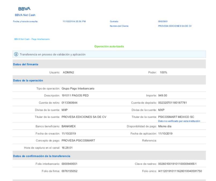216x181 pixels.
Task: Click the 'Concepto de pago:' label
Action: [48, 141]
